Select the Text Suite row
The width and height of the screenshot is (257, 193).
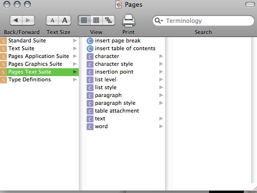39,48
